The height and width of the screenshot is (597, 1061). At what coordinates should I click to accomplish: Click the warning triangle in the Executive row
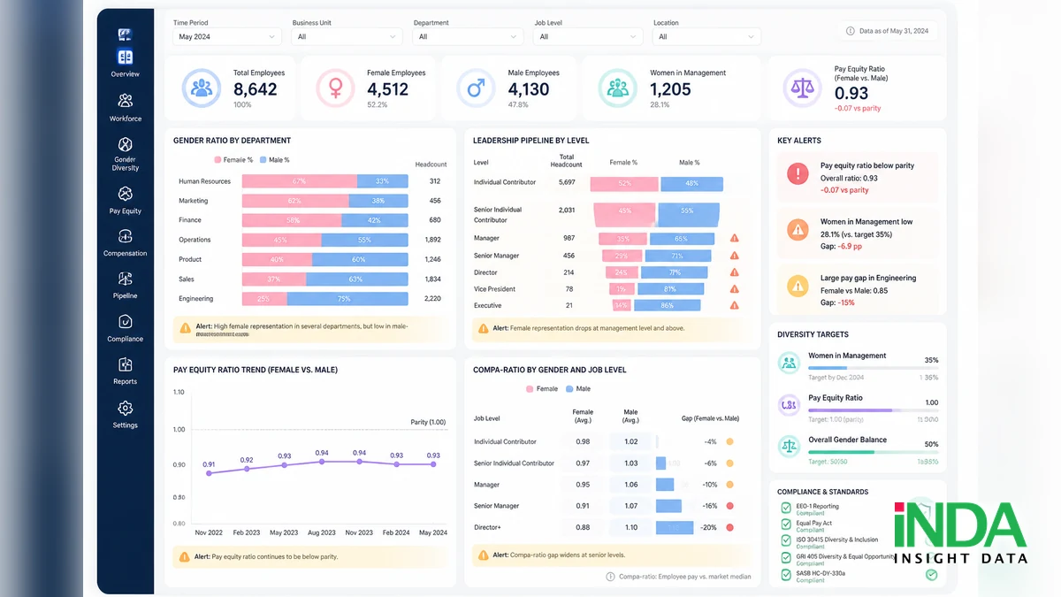[x=734, y=305]
